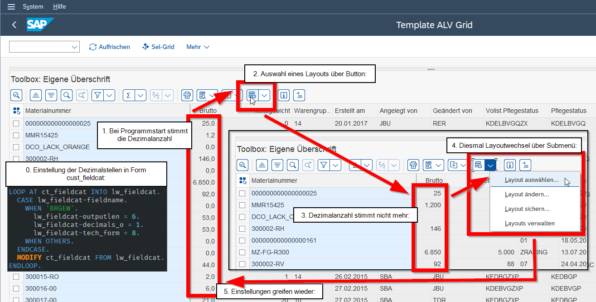Click the SAP back arrow
This screenshot has height=302, width=596.
click(x=14, y=25)
